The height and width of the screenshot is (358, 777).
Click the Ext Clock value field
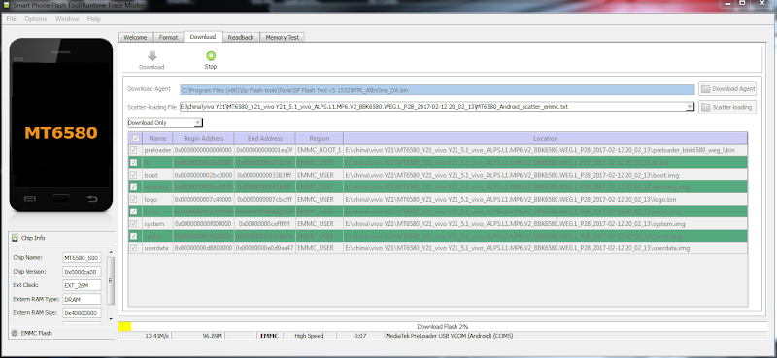pyautogui.click(x=82, y=285)
